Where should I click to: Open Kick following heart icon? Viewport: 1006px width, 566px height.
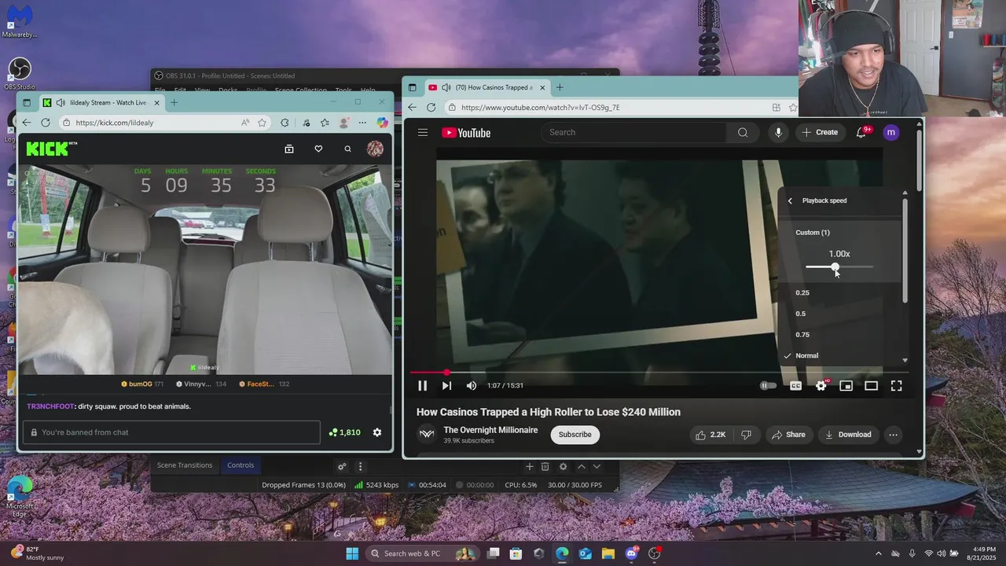(x=318, y=149)
